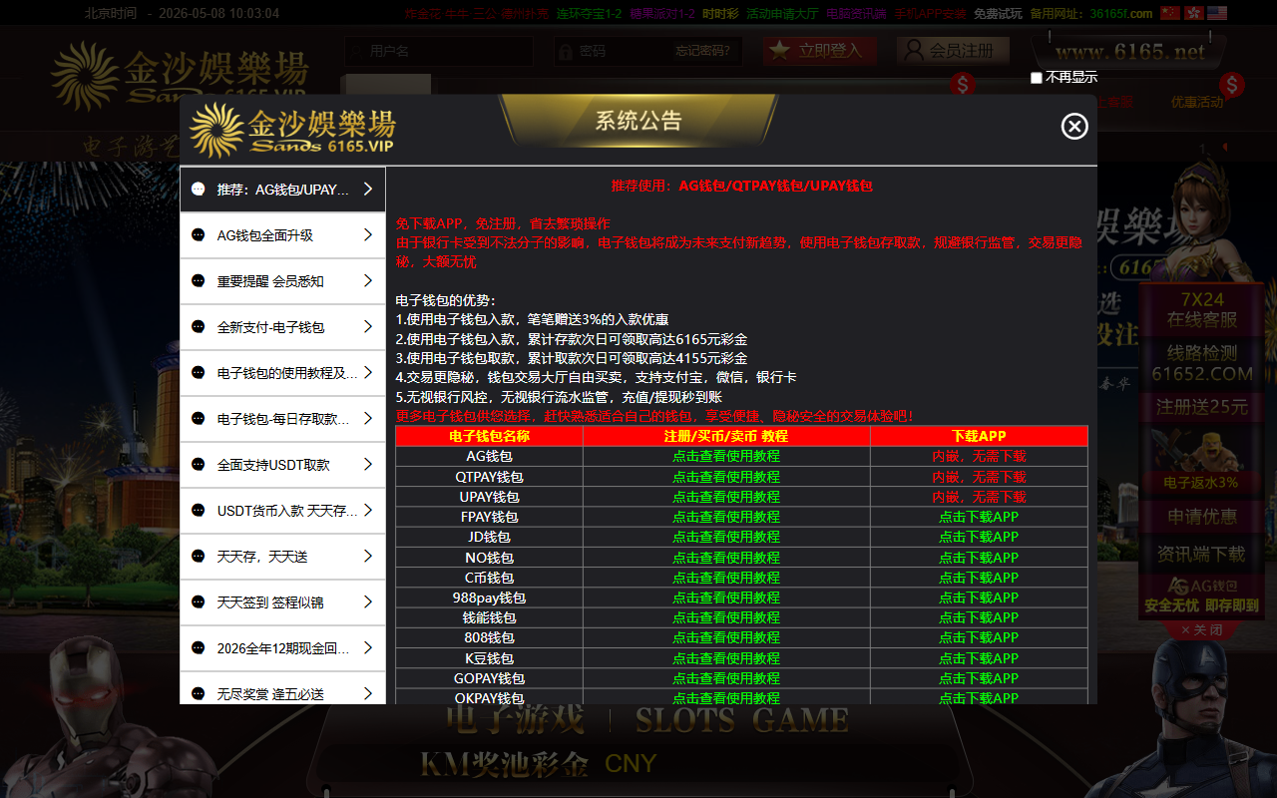1277x798 pixels.
Task: Click 点击下载APP for NO钱包
Action: click(979, 558)
